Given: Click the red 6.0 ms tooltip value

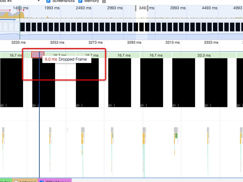Looking at the screenshot, I should point(51,59).
